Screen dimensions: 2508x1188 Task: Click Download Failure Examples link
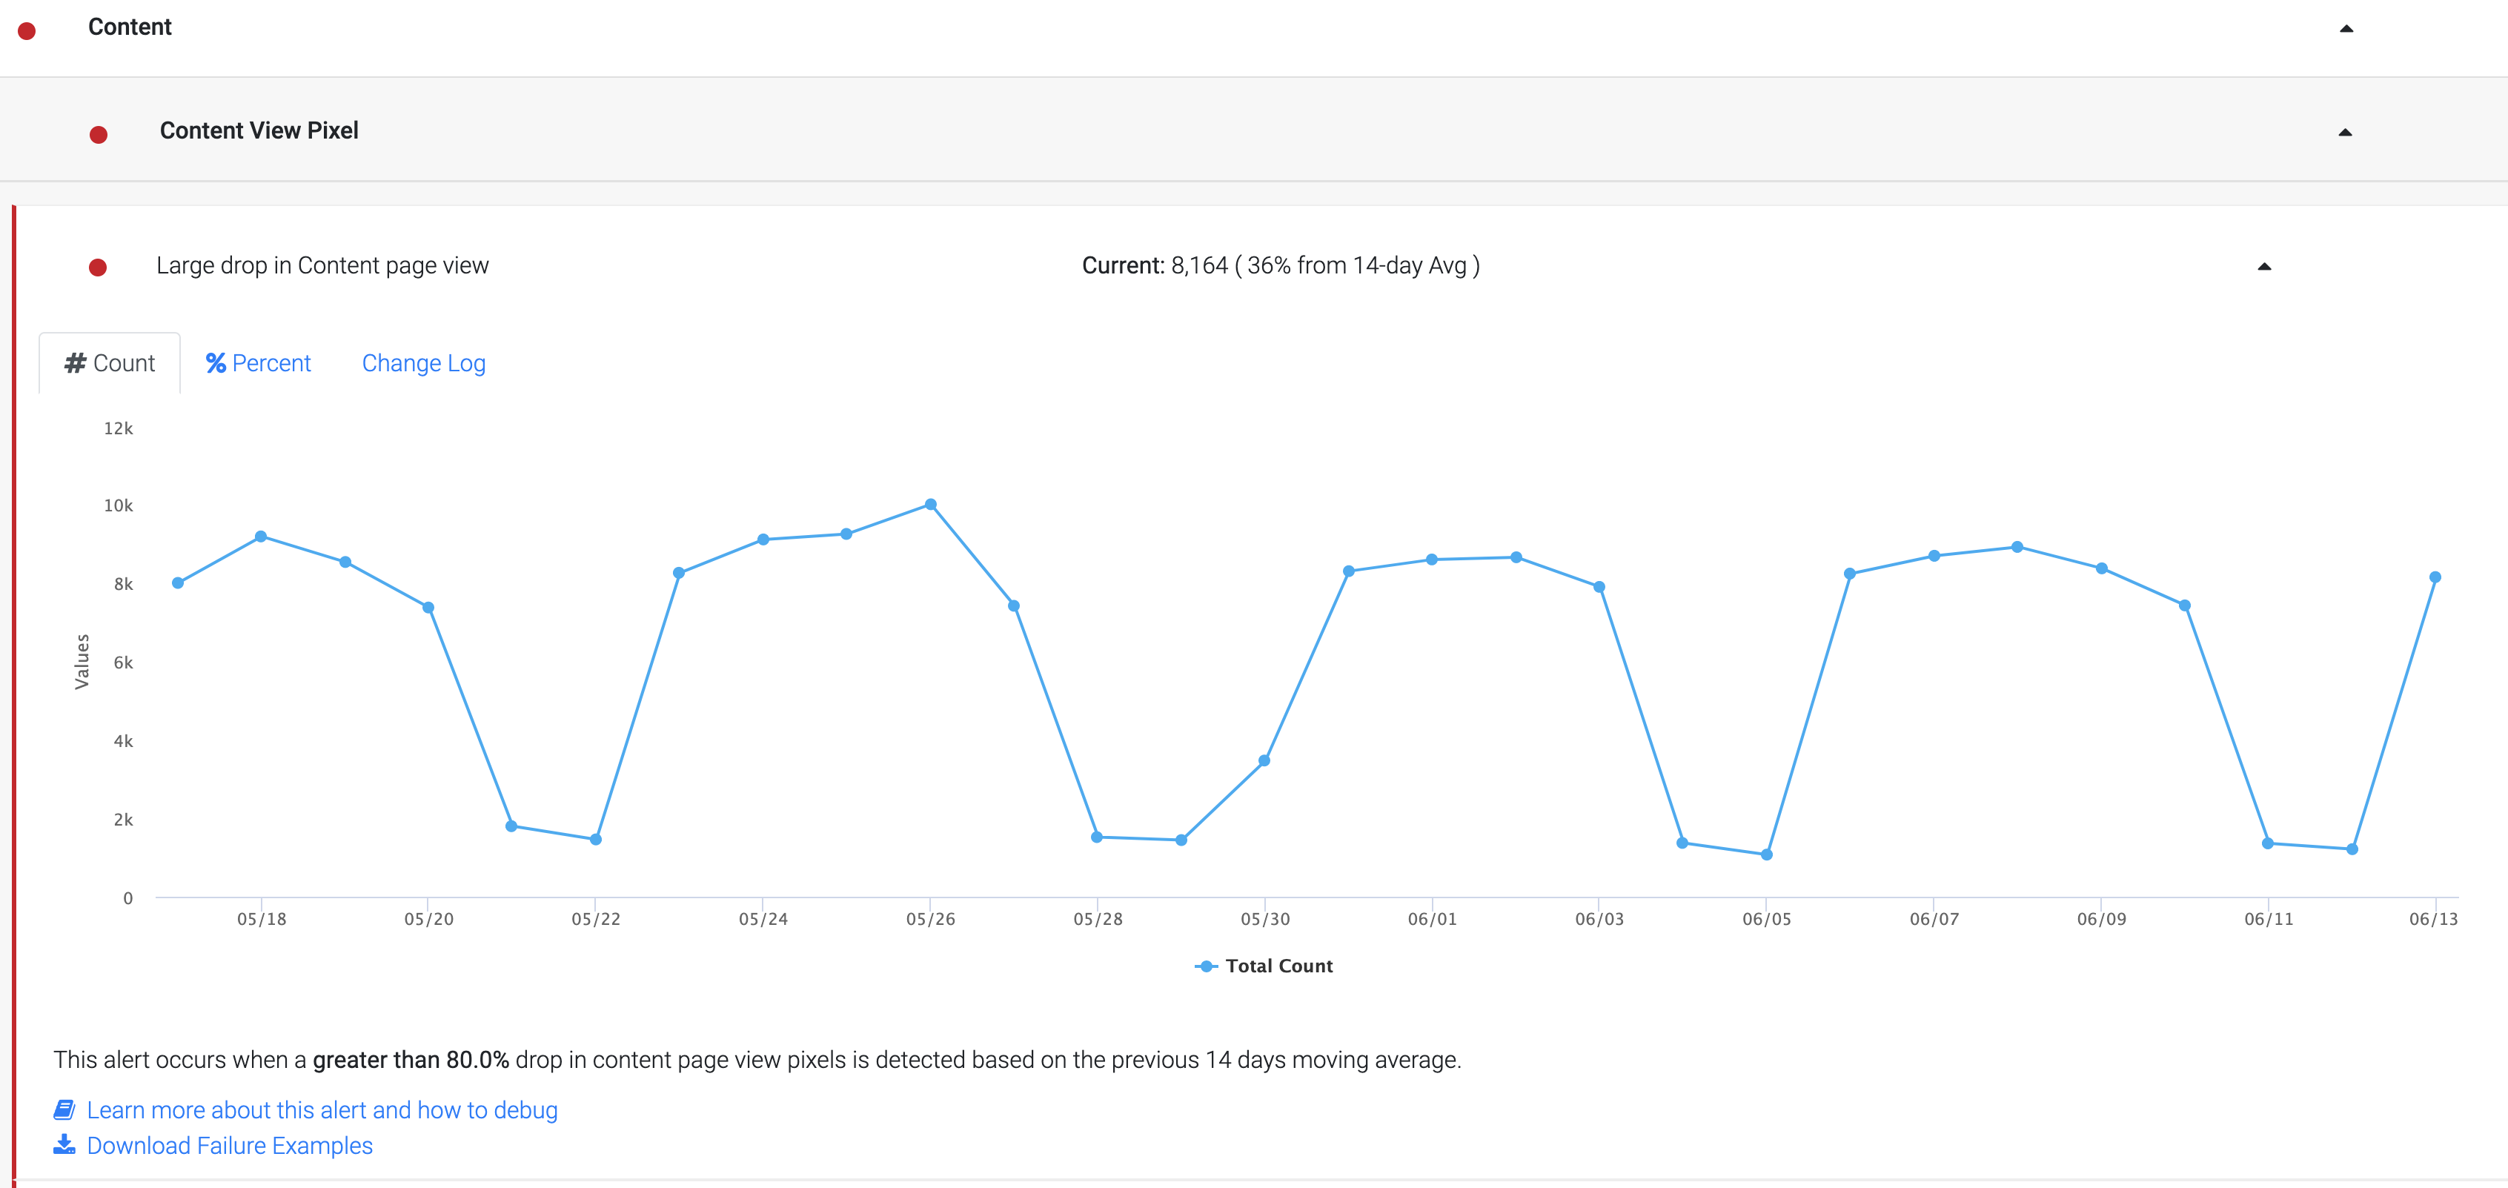(230, 1145)
